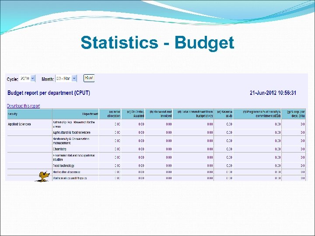This screenshot has height=236, width=315.
Task: Select the Horticultural science department row
Action: coord(156,172)
